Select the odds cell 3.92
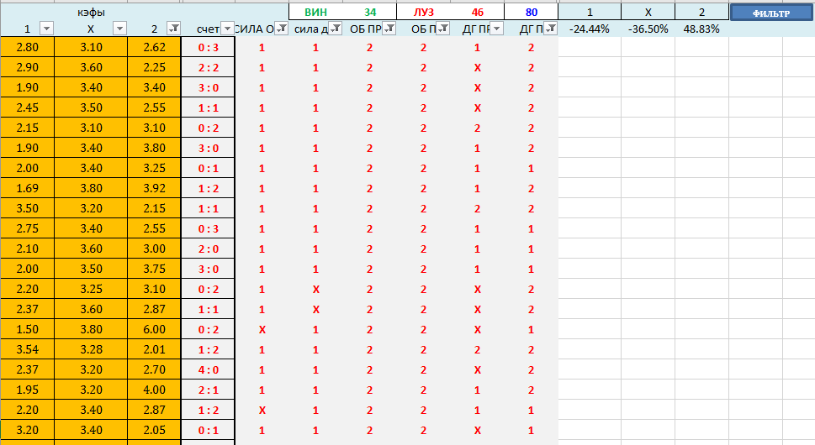This screenshot has width=815, height=445. [x=155, y=188]
